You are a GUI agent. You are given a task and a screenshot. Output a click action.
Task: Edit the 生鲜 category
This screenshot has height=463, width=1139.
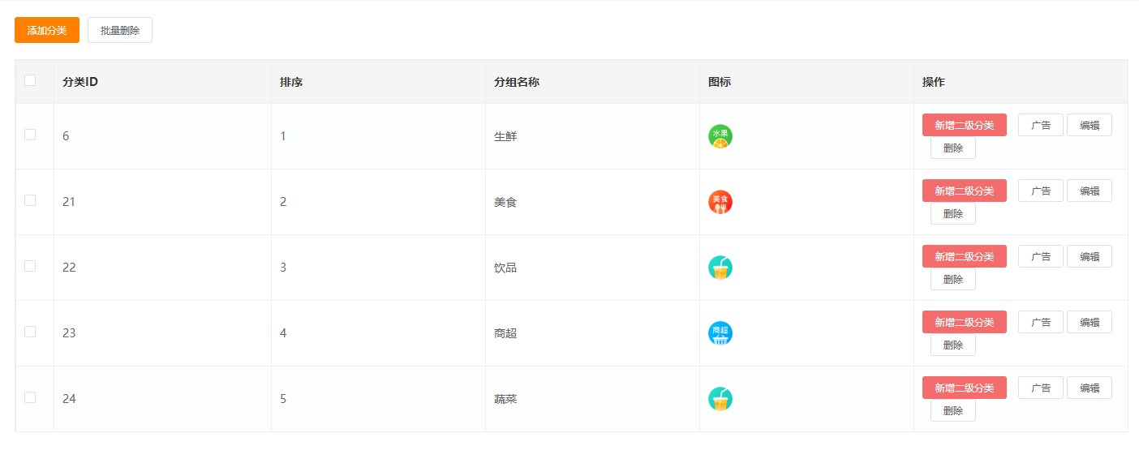click(1090, 125)
